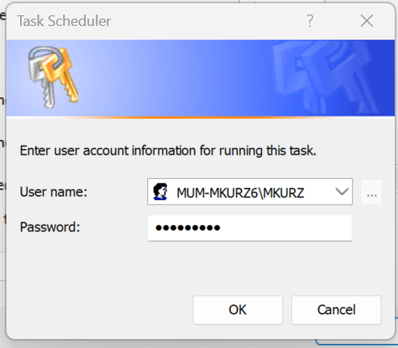Click the orange divider line under the banner
The width and height of the screenshot is (398, 348).
201,117
